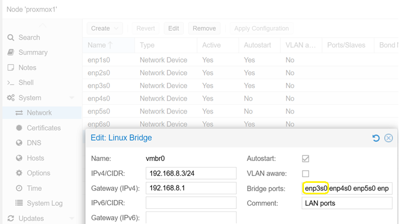Click the IPv4/CIDR field 192.168.8.3/24
This screenshot has height=224, width=403.
191,173
